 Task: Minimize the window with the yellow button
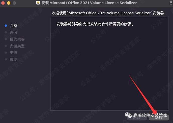9,3
